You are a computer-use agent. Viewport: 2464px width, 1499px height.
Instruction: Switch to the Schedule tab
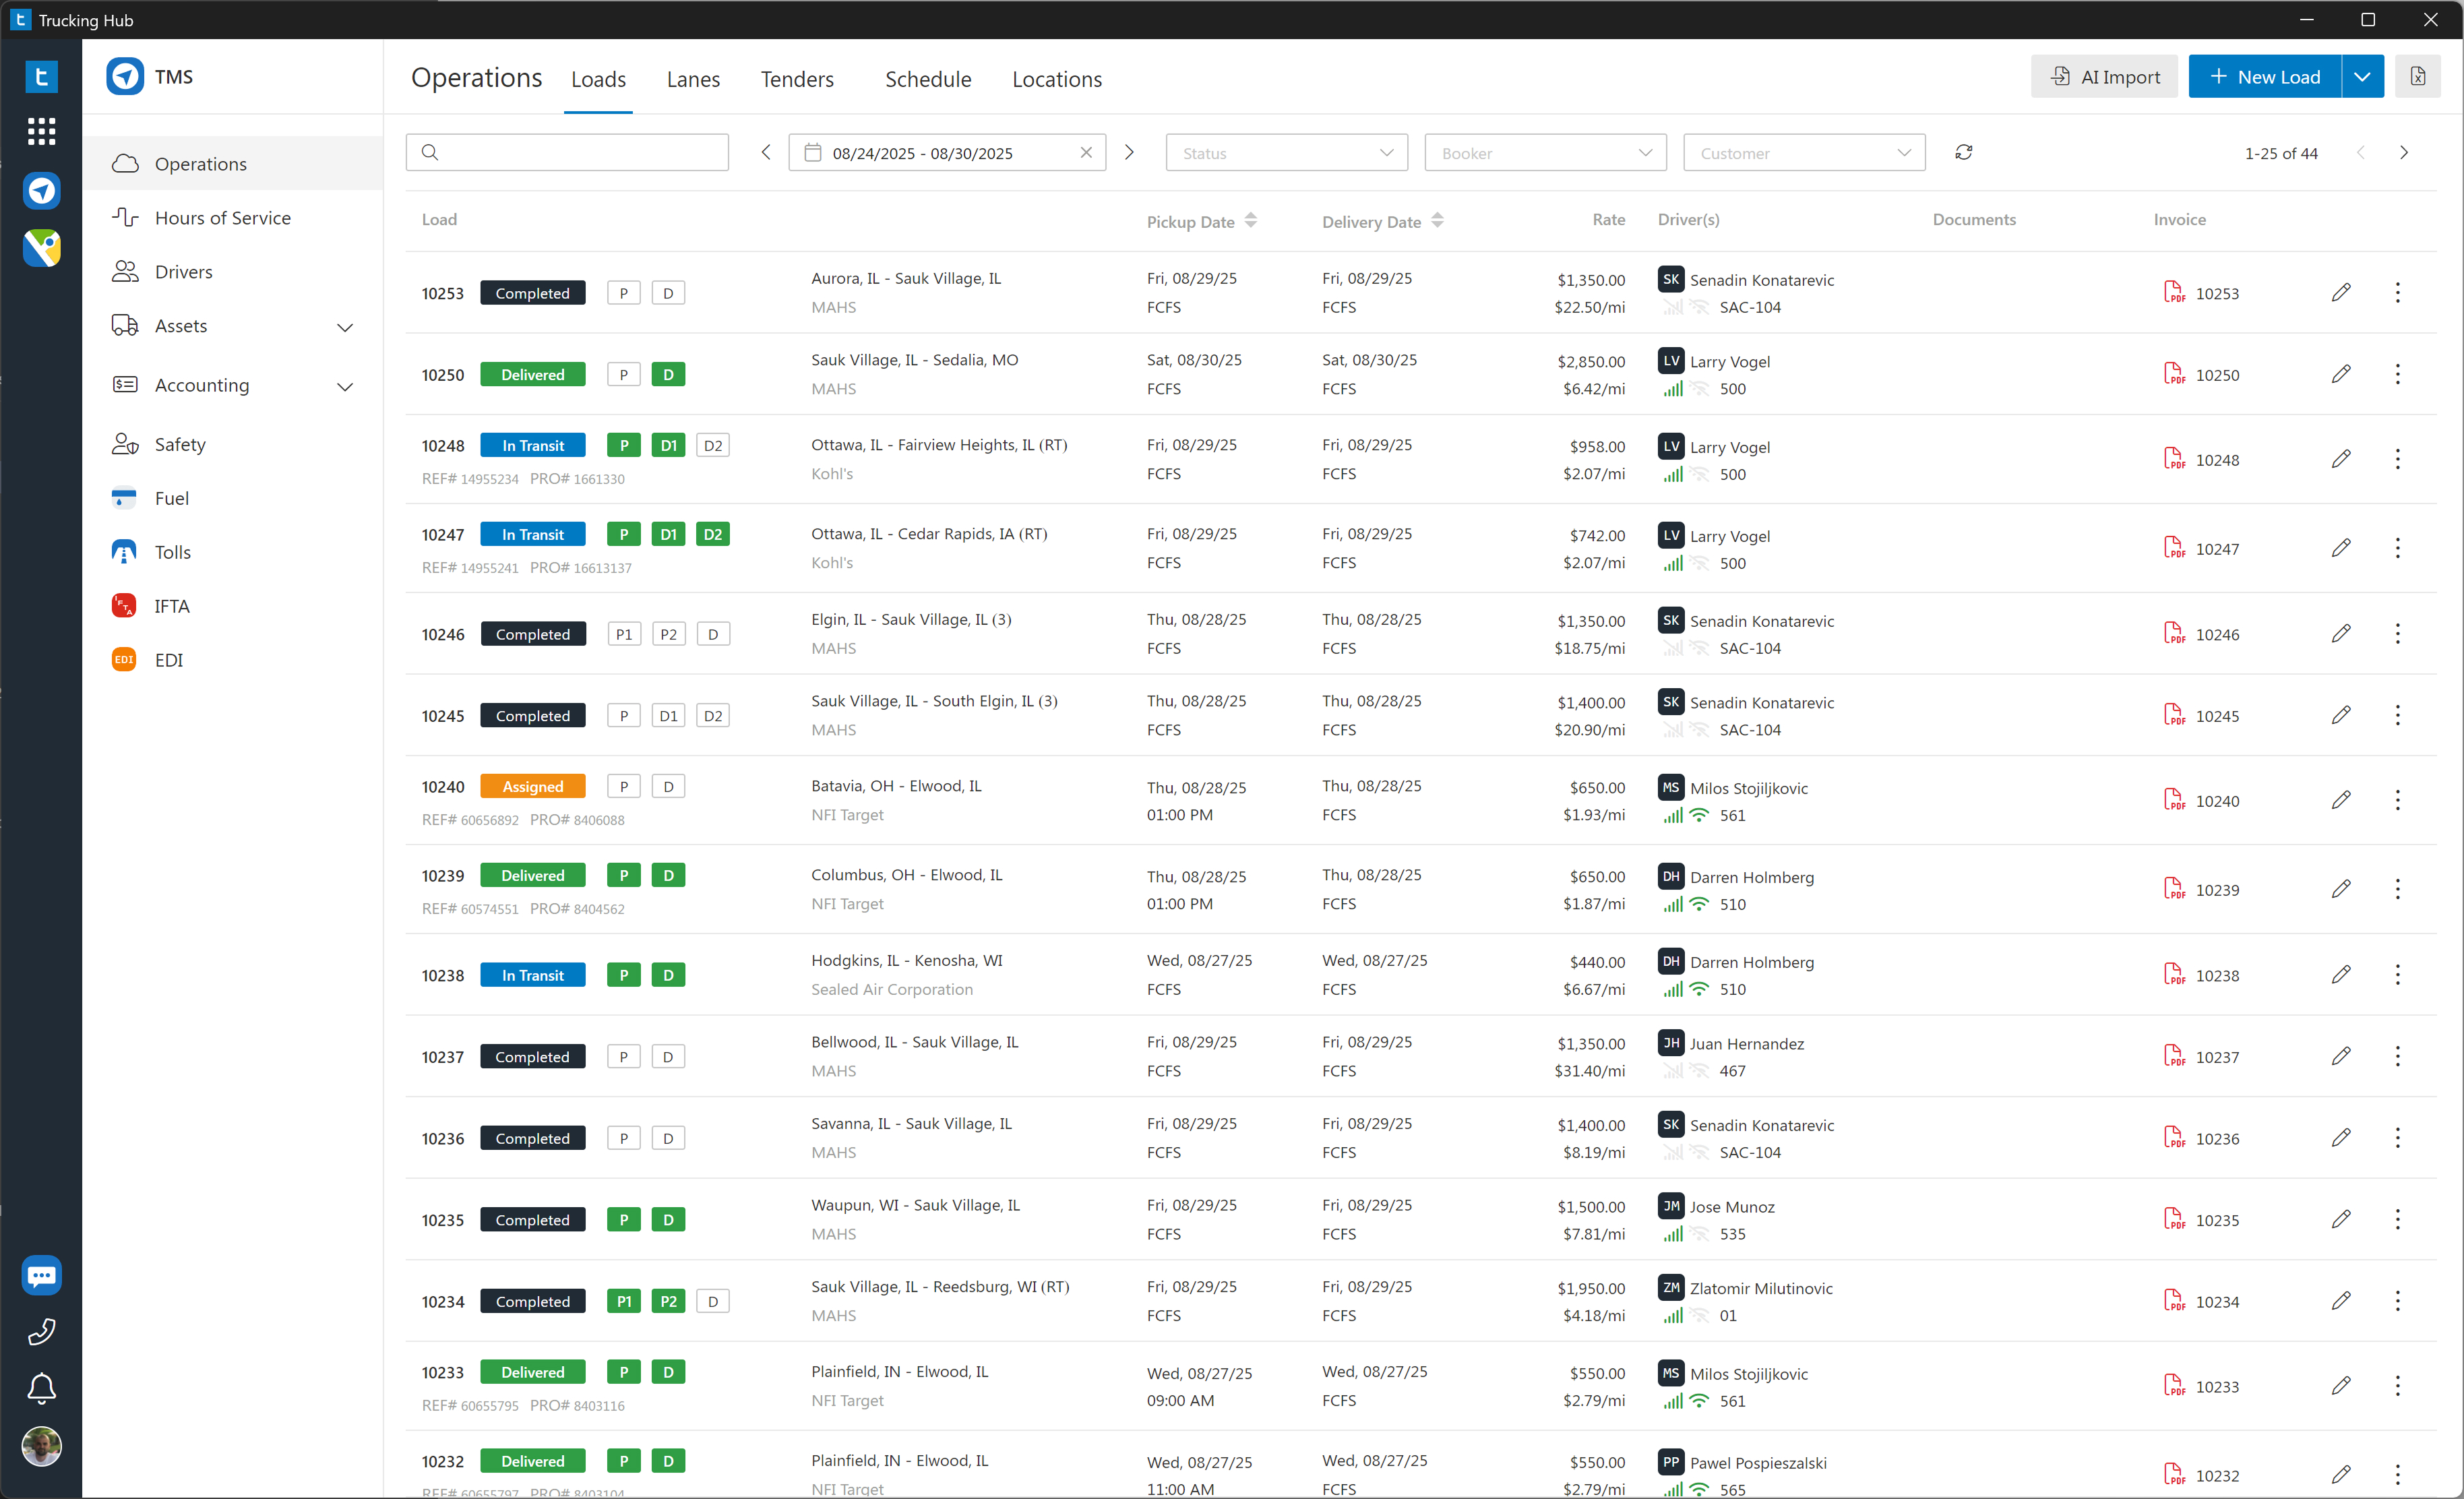[927, 79]
